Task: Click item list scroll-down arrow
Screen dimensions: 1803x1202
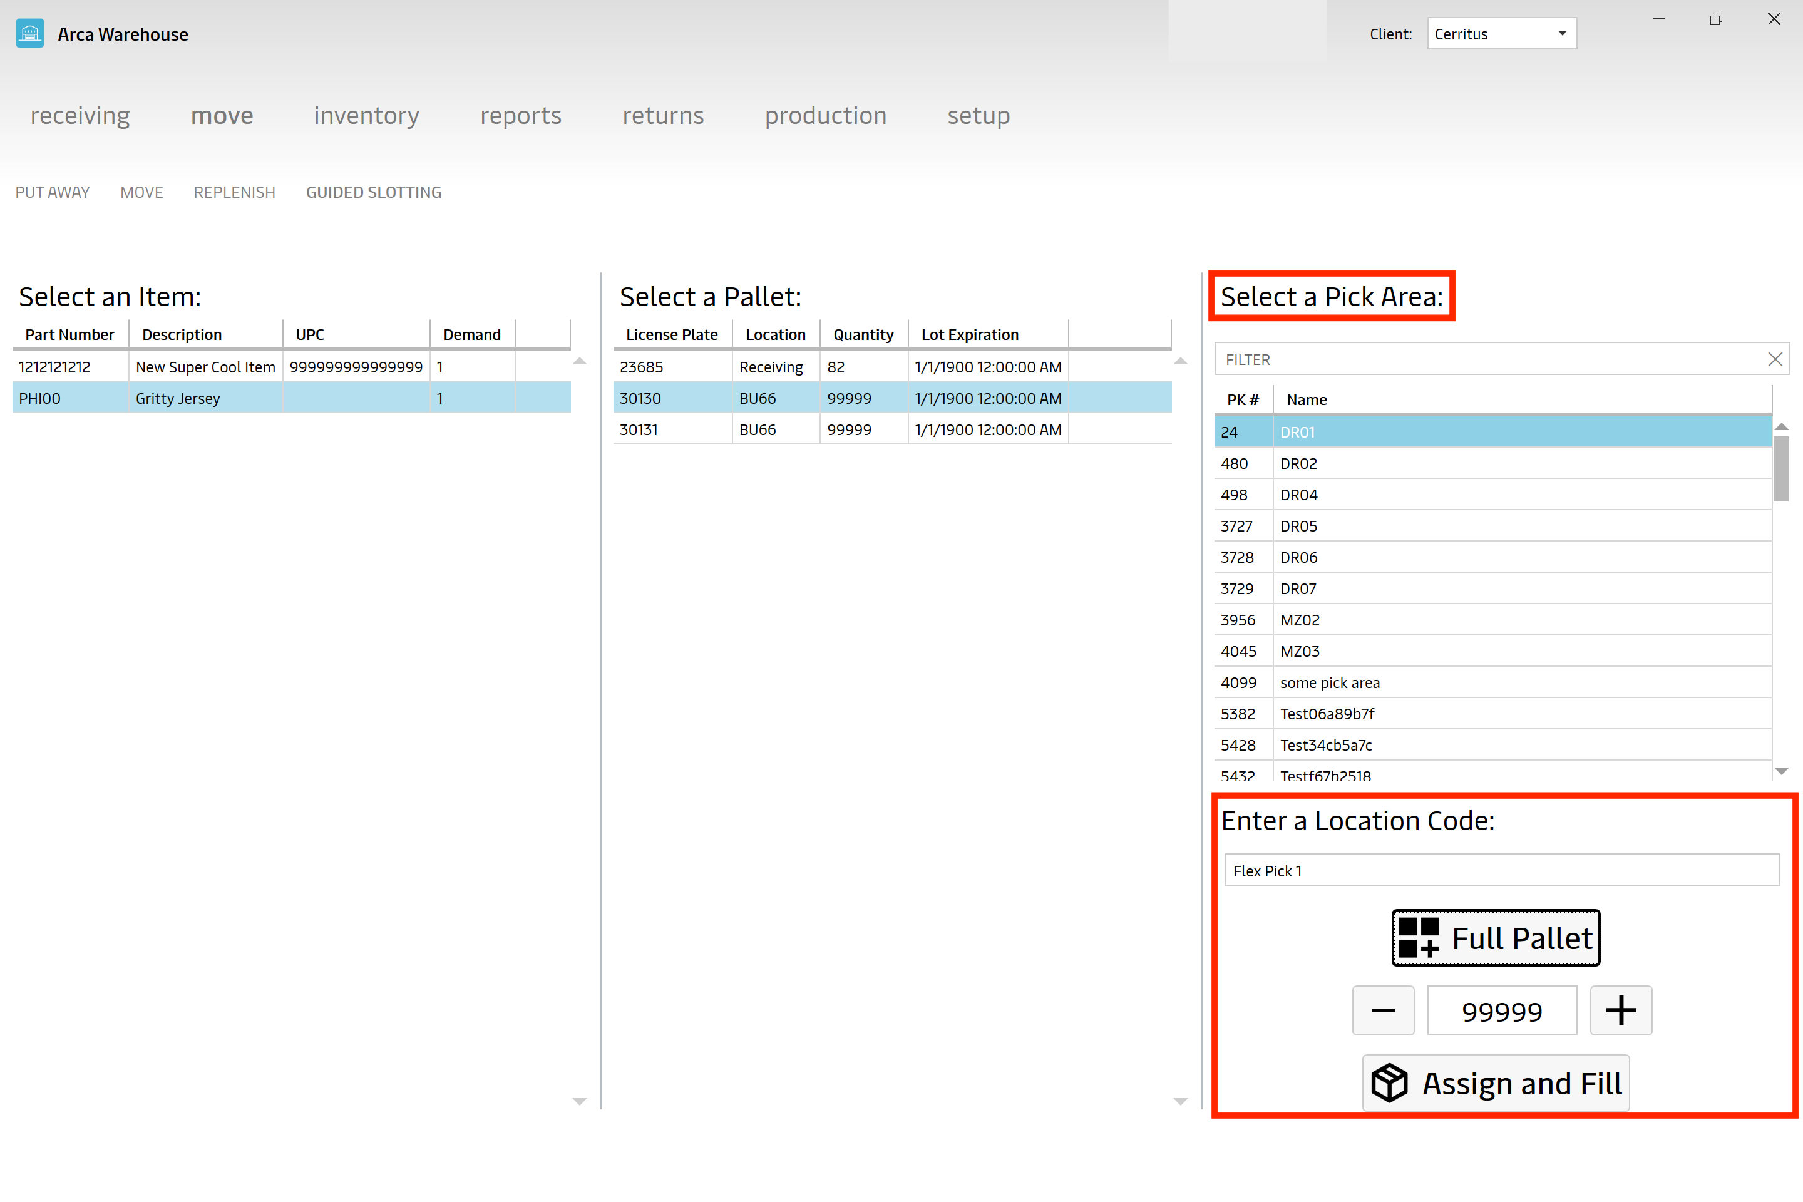Action: tap(580, 1102)
